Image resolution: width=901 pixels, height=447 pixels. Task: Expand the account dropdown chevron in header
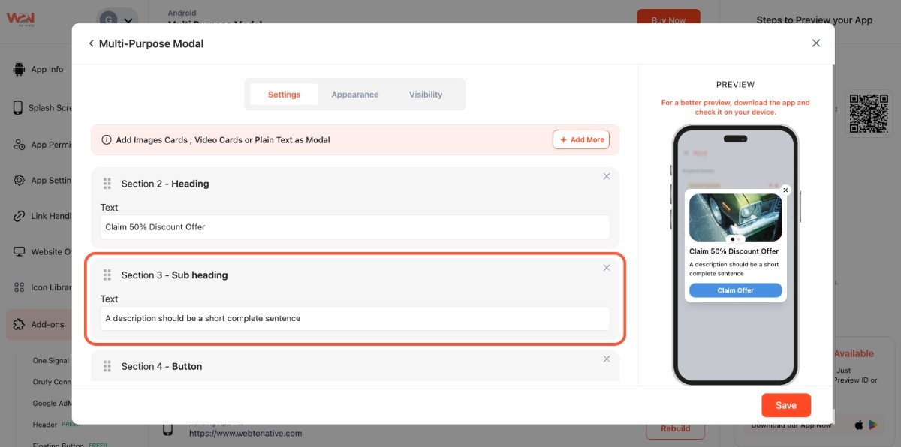[128, 21]
